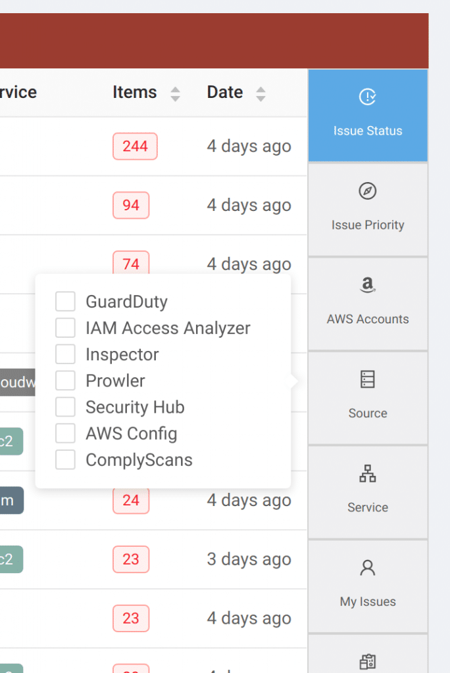Click the 94 items badge

(x=131, y=205)
